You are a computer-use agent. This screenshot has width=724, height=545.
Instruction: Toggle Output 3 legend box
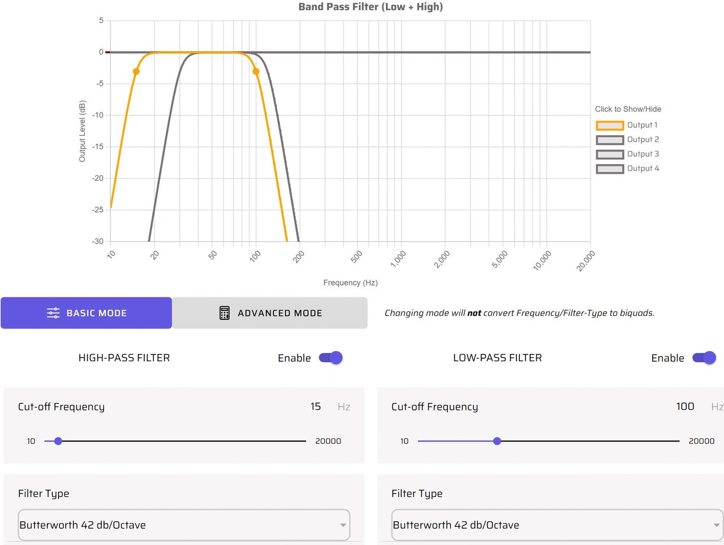[610, 154]
